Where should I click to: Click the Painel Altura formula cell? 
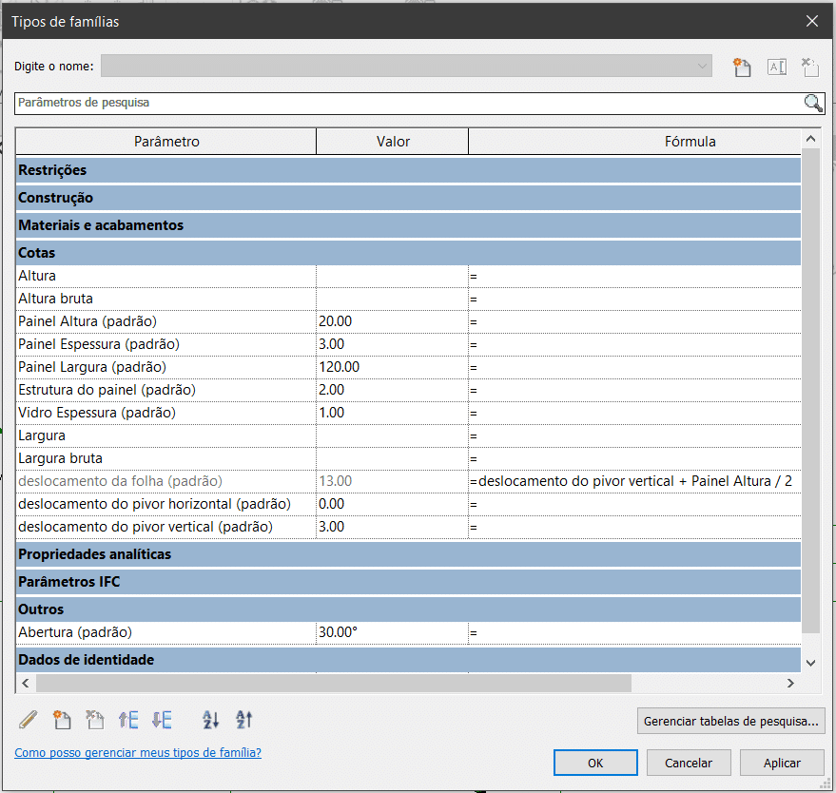(x=634, y=321)
